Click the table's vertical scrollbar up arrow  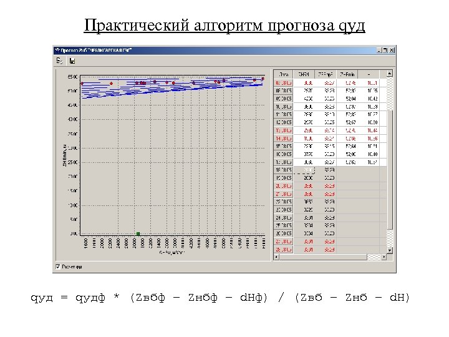click(x=389, y=74)
